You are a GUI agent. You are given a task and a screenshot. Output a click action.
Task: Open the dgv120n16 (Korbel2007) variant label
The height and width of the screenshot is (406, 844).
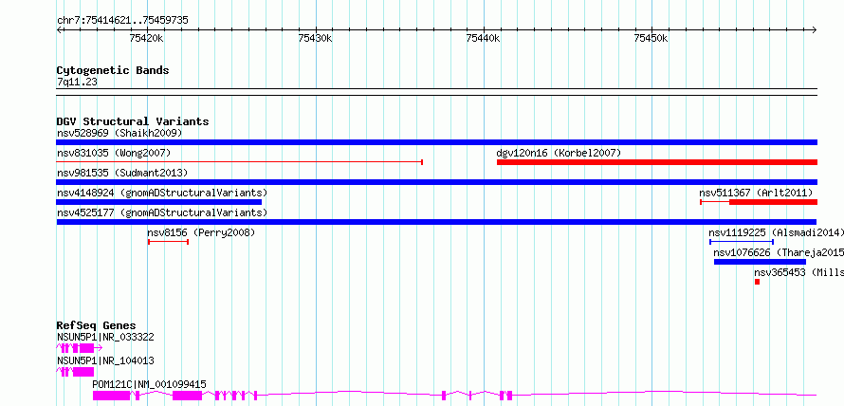[559, 154]
